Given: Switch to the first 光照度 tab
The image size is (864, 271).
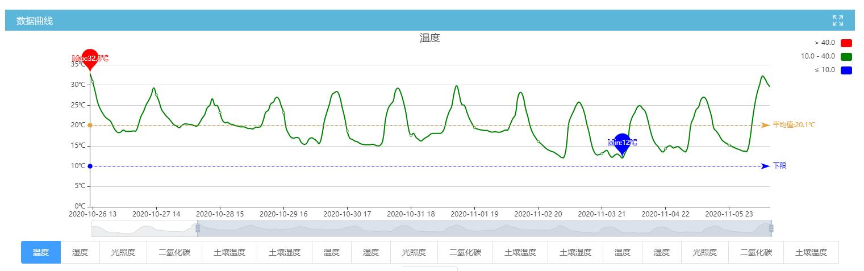Looking at the screenshot, I should [x=123, y=252].
